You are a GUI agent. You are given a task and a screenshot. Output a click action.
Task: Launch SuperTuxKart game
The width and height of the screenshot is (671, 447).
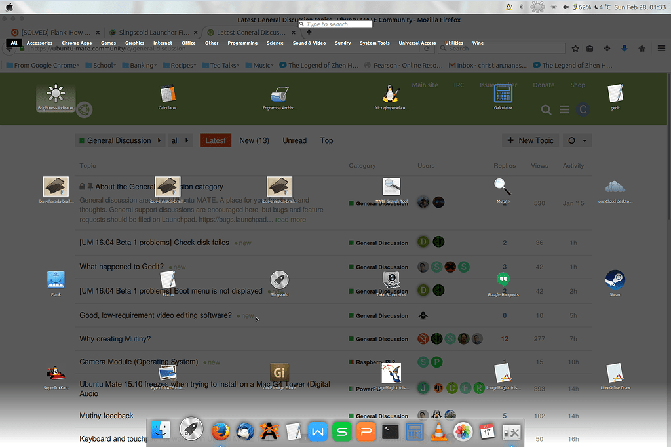[56, 374]
